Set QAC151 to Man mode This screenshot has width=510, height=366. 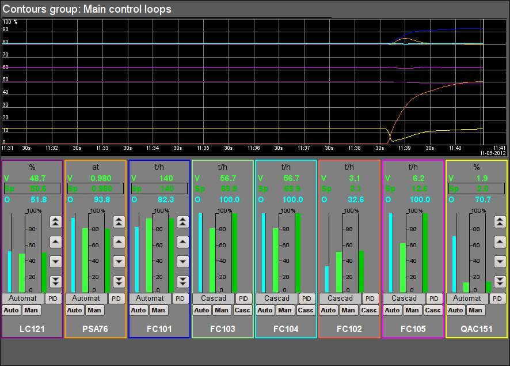pyautogui.click(x=476, y=310)
